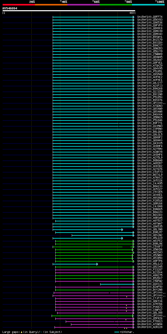
Task: Open hit UniRef100_B6SXK0
Action: 150,215
